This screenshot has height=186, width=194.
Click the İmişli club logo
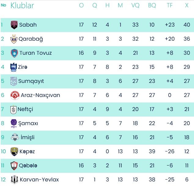14,137
